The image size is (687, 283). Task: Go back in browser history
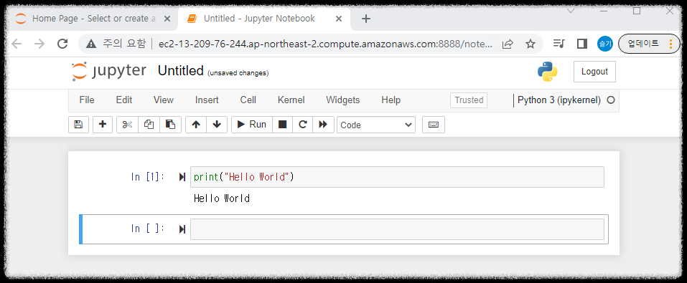coord(17,44)
